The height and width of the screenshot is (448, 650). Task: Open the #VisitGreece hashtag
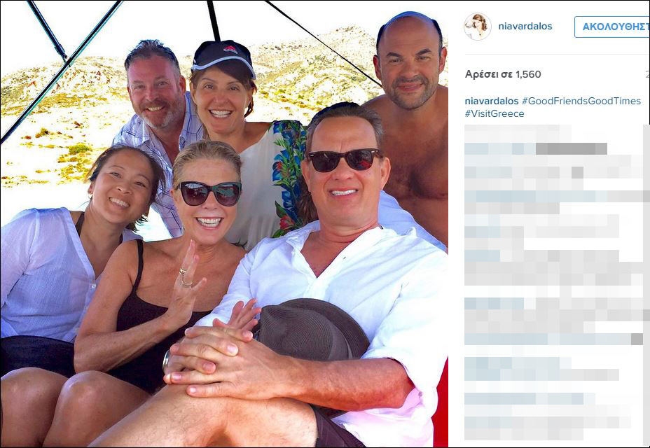495,113
